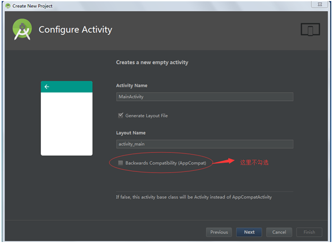
Task: Focus the Activity Name field containing MainActivity
Action: 204,97
